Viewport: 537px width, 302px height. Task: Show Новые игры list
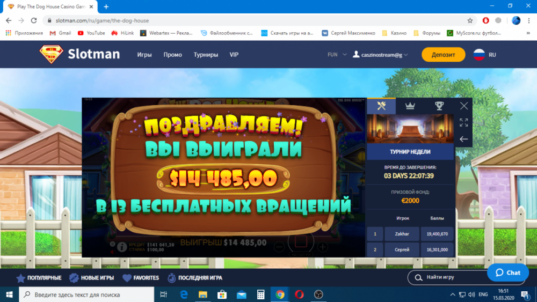tap(91, 278)
